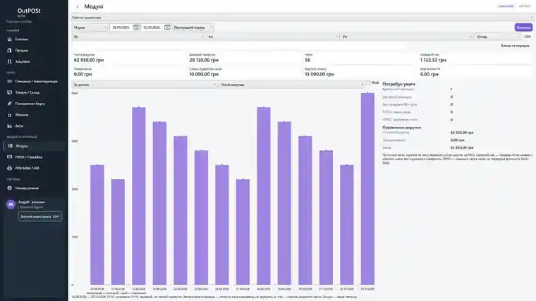Open the middle Усі filter dropdown

click(273, 37)
